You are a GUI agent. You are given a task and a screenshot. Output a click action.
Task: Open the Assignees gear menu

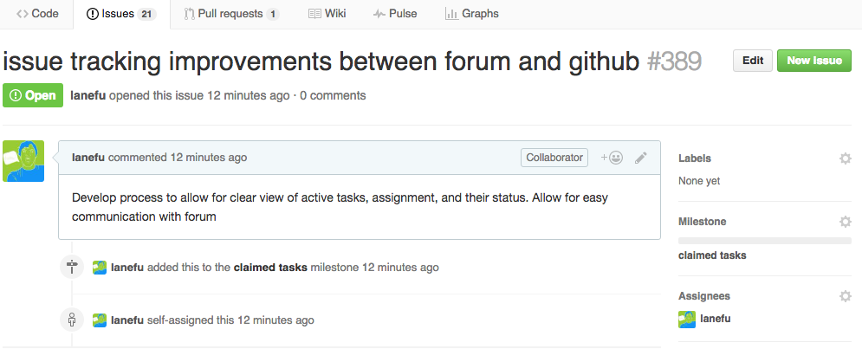tap(846, 296)
